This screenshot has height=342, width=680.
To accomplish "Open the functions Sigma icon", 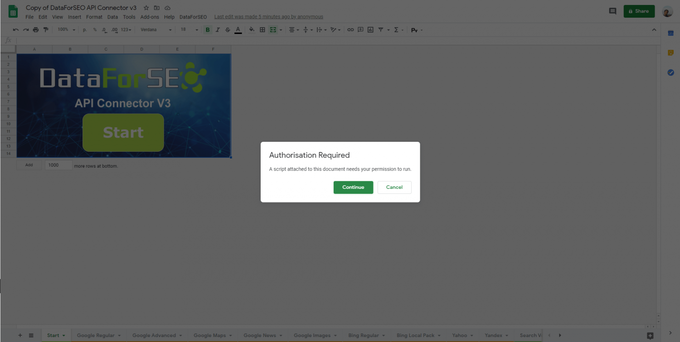I will [396, 29].
